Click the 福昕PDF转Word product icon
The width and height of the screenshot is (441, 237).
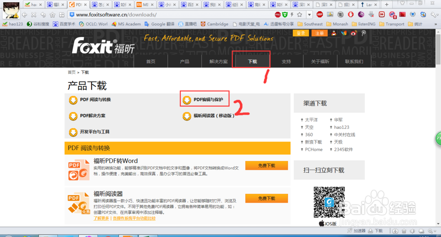point(79,170)
